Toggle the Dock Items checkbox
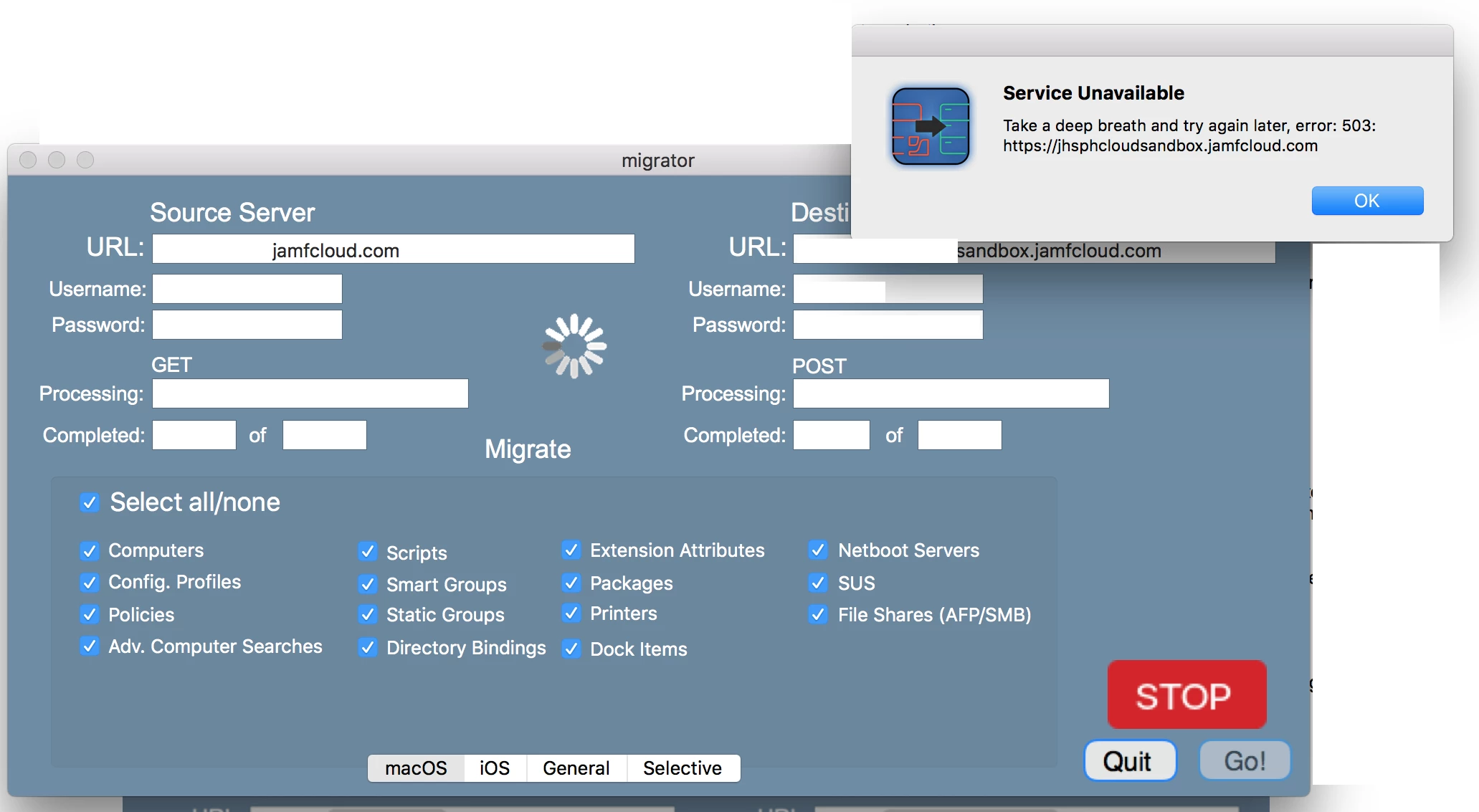1479x812 pixels. [571, 649]
